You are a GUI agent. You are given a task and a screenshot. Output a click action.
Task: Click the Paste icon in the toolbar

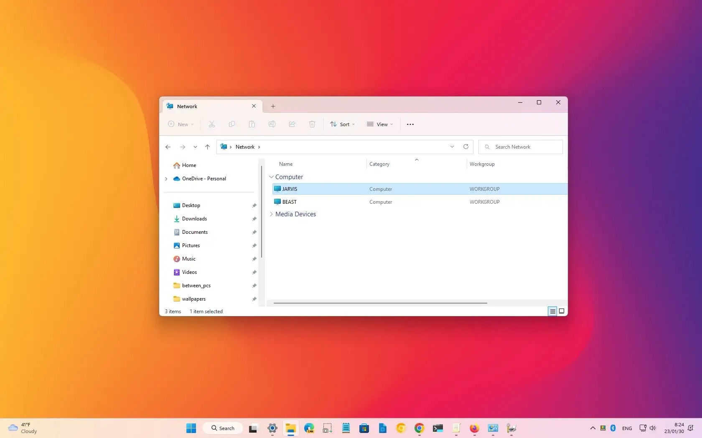click(x=252, y=124)
